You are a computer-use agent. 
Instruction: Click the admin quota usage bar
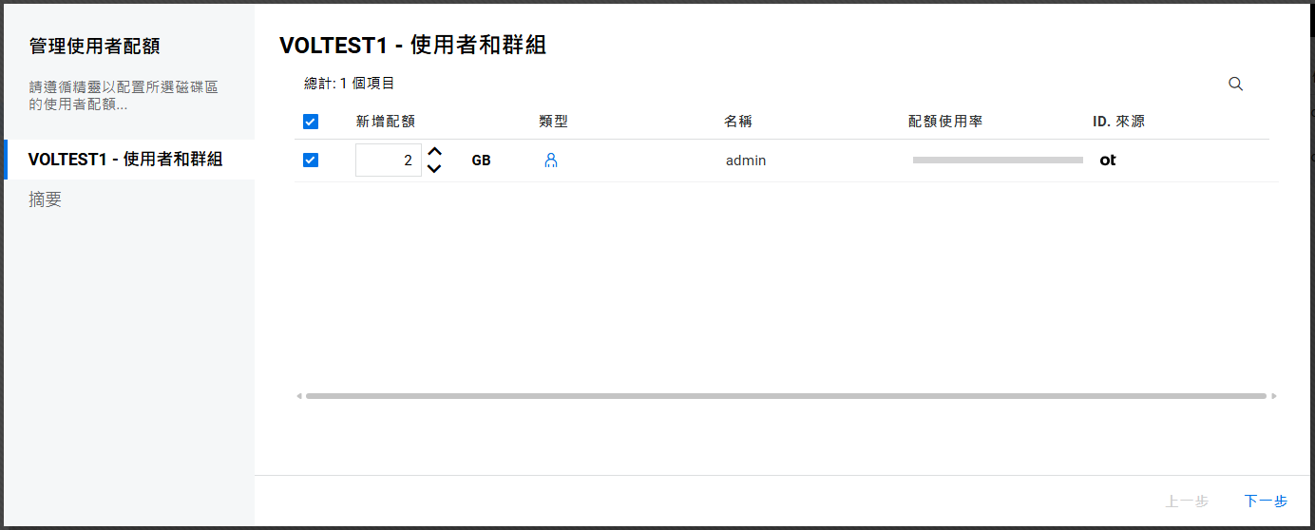(x=998, y=161)
